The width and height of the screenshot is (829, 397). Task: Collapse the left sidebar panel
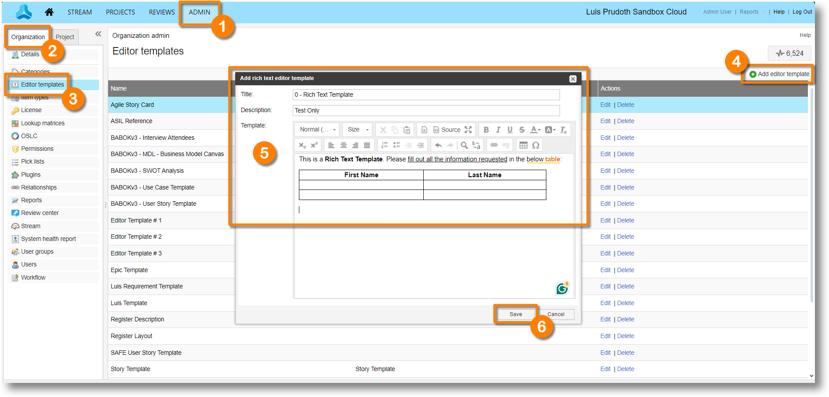click(x=98, y=34)
